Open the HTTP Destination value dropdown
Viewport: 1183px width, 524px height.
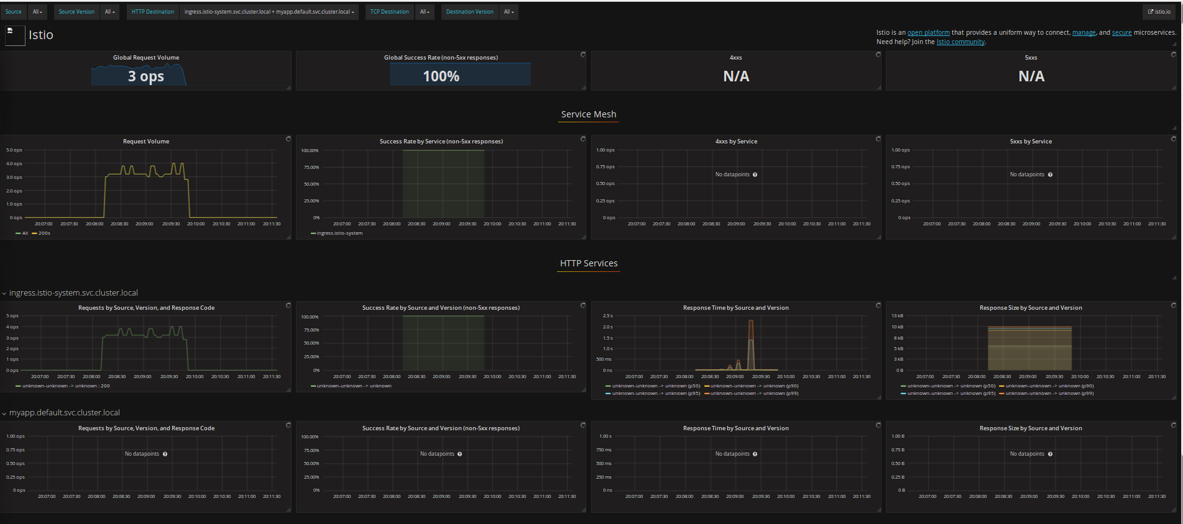pyautogui.click(x=269, y=12)
